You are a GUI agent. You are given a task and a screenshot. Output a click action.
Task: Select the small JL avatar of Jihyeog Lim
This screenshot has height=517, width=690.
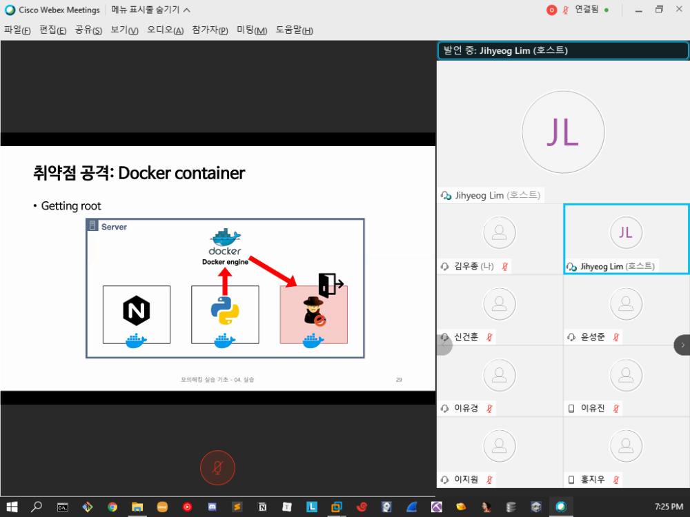point(627,232)
